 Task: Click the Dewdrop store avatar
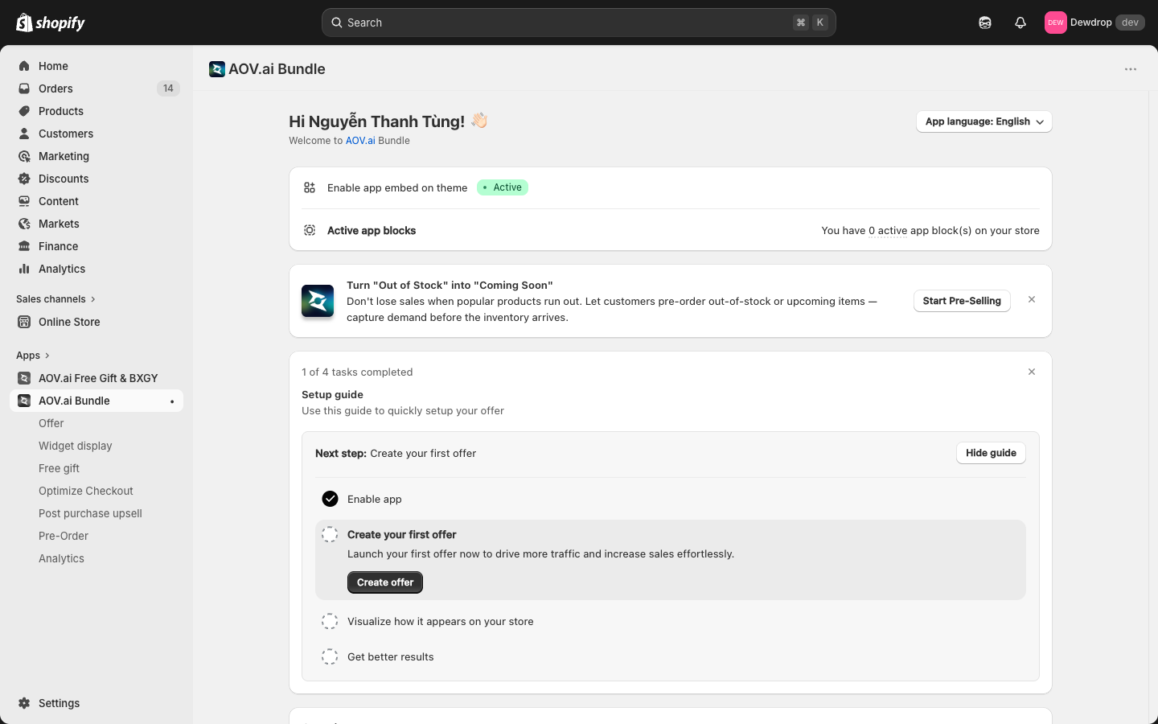point(1055,23)
